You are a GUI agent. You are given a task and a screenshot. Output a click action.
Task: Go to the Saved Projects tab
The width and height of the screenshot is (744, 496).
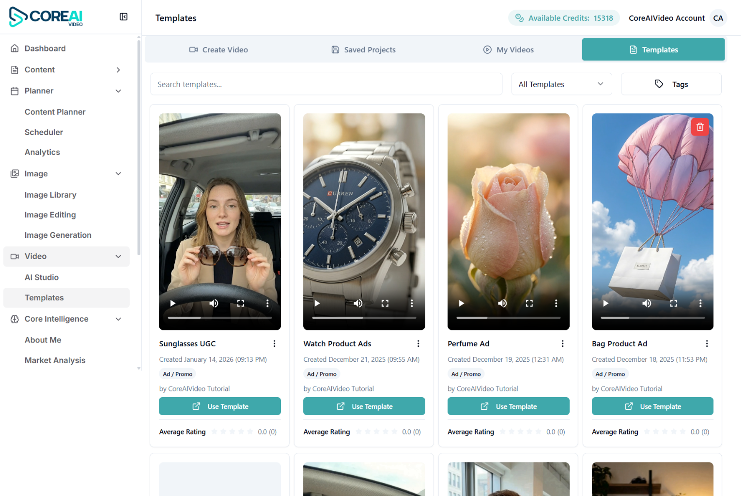(363, 50)
